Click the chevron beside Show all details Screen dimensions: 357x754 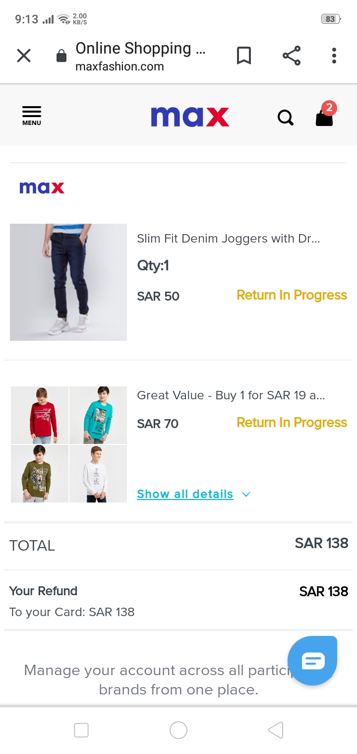point(246,494)
